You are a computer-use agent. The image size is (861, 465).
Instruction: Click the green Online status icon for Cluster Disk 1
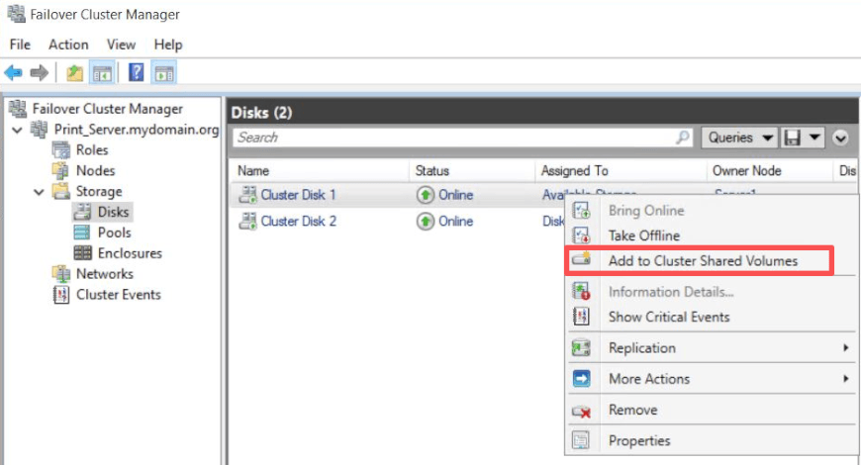point(425,195)
